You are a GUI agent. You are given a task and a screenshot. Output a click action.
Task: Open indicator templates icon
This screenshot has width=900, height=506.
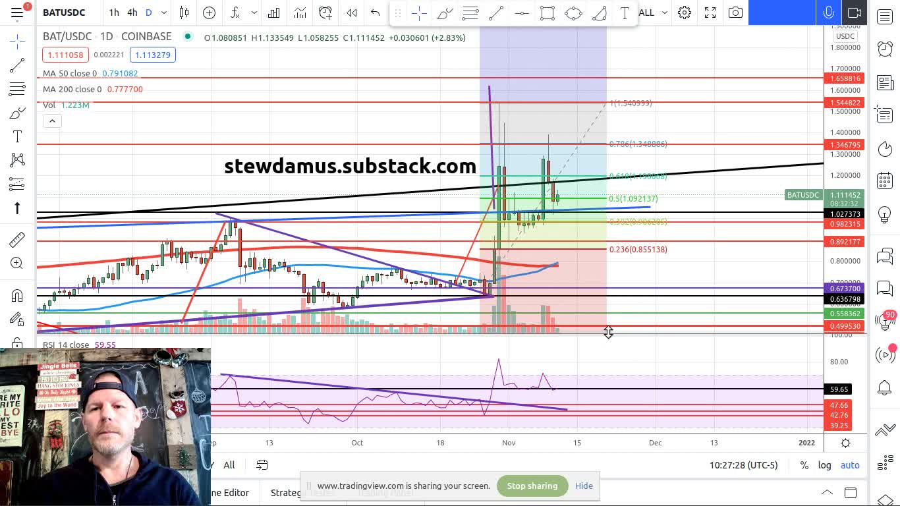point(300,13)
